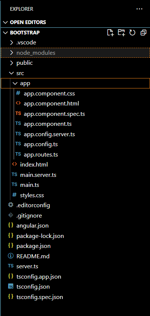
Task: Select app.routes.ts in the tree
Action: coord(41,155)
